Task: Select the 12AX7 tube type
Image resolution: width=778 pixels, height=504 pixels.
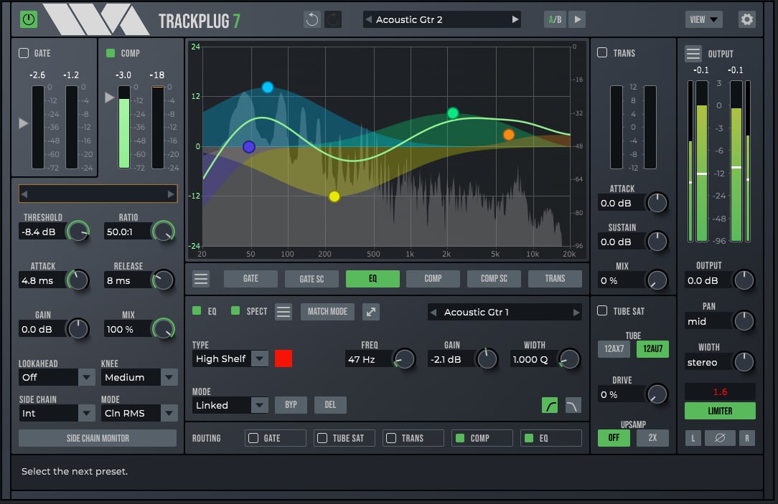Action: [614, 349]
